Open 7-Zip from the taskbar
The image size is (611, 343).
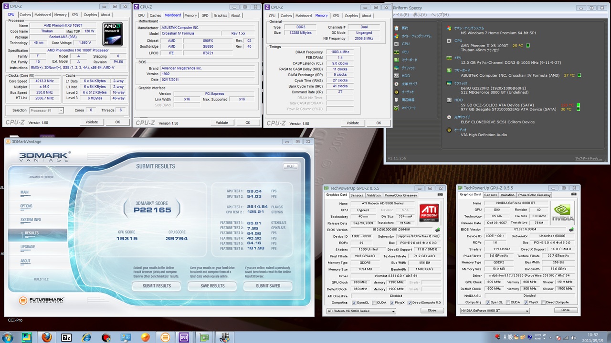(x=66, y=337)
